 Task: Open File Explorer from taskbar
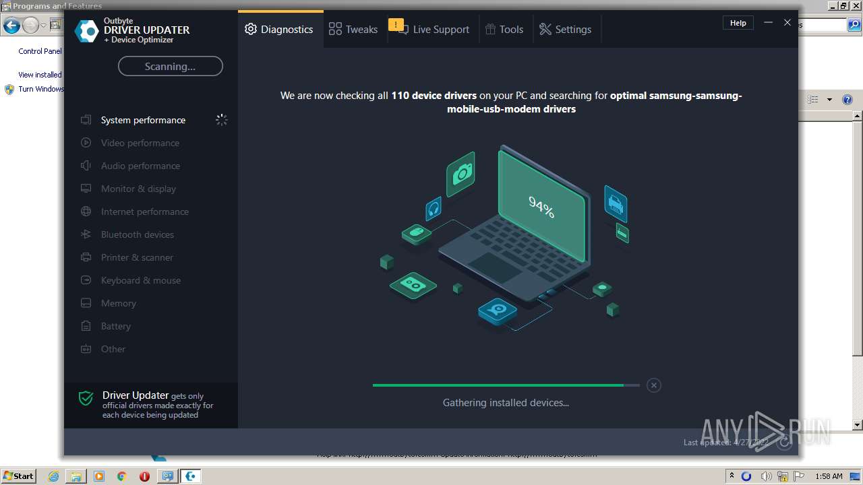(76, 476)
